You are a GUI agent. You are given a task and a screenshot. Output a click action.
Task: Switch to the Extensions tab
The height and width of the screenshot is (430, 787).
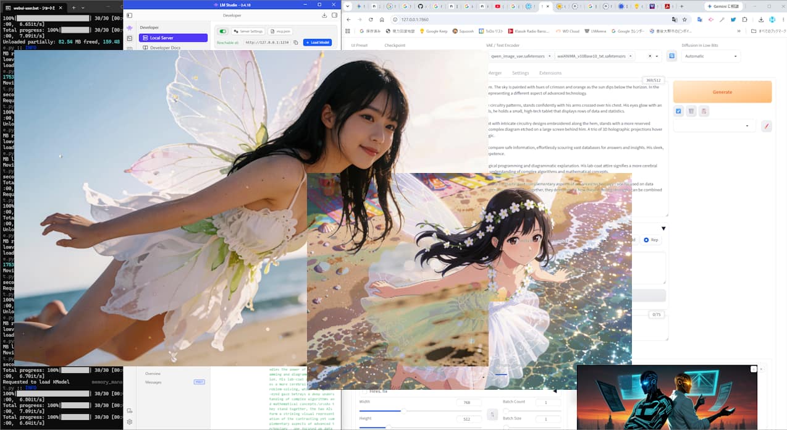pyautogui.click(x=550, y=73)
